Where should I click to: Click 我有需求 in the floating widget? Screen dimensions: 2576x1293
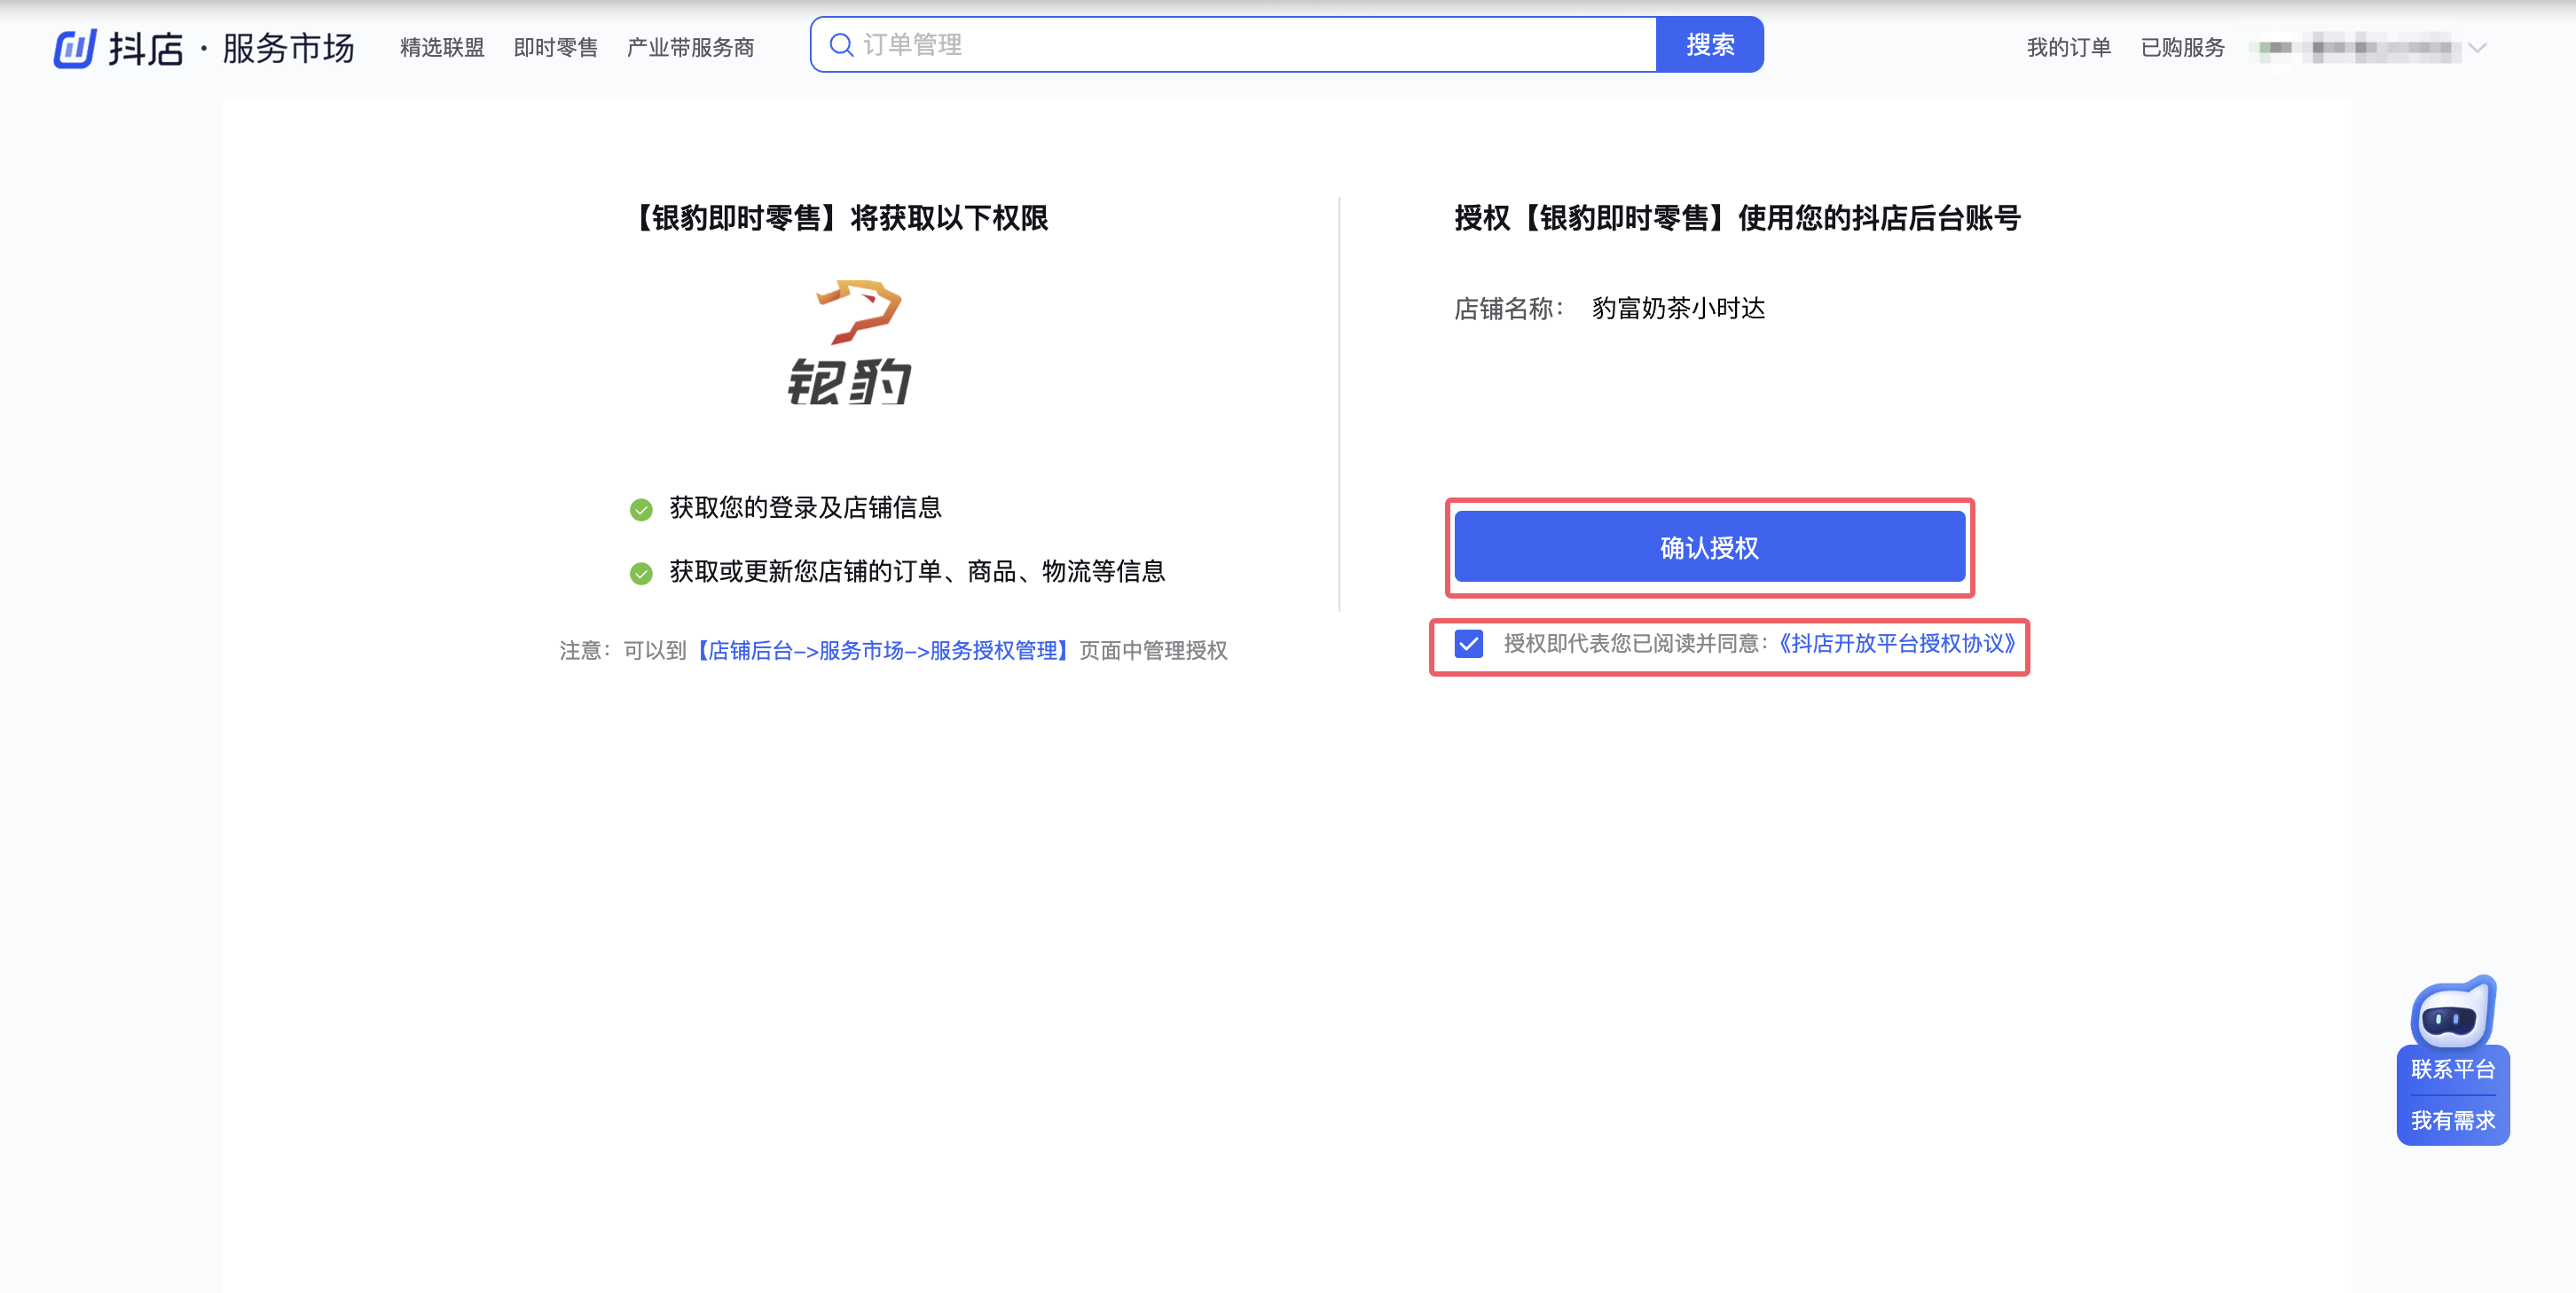[x=2452, y=1120]
